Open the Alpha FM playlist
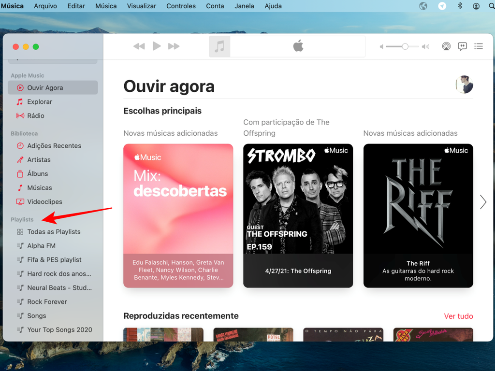 click(53, 246)
